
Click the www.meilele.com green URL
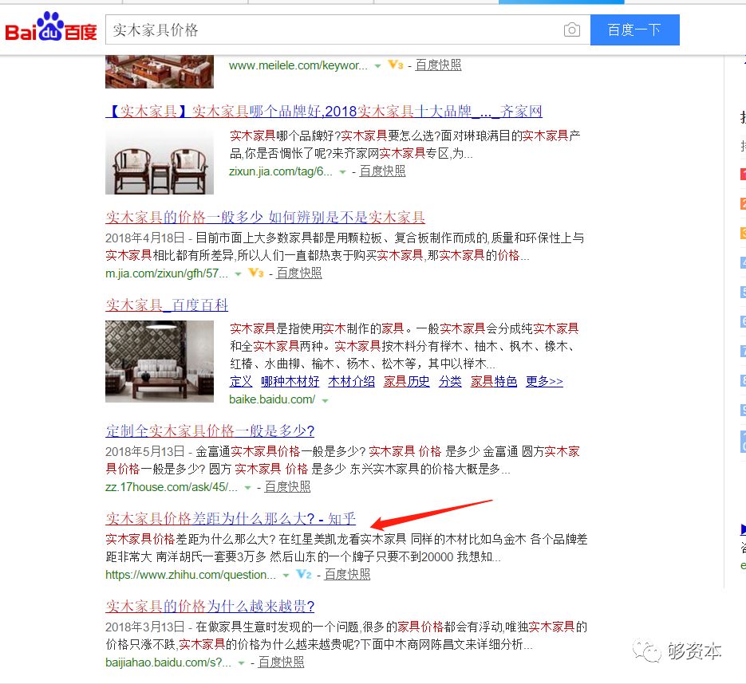[x=298, y=65]
